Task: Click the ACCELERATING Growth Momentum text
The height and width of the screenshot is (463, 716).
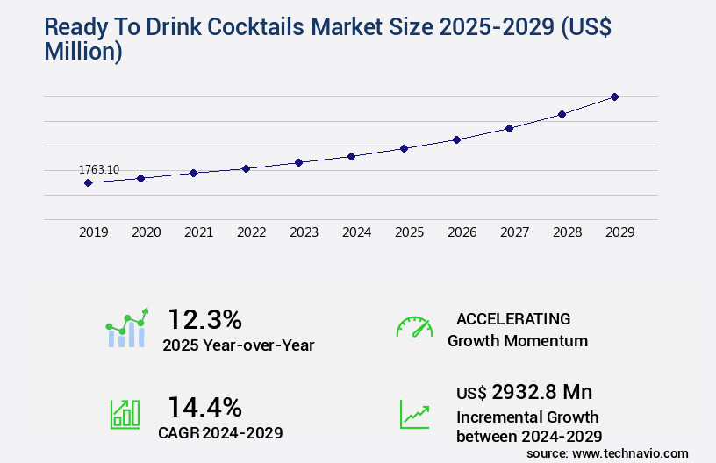Action: (517, 330)
